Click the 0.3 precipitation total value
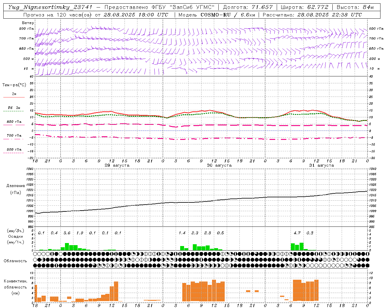Screen dimensions: 385x308 (x=310, y=233)
